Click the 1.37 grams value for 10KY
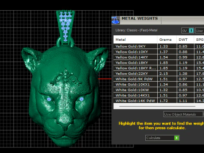This screenshot has height=153, width=204. pyautogui.click(x=164, y=52)
